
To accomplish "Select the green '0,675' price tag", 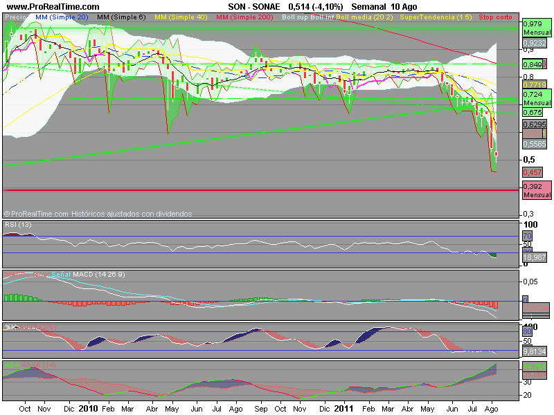I will [x=533, y=113].
